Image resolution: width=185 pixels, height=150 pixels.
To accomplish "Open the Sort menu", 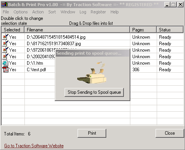I will [x=52, y=12].
